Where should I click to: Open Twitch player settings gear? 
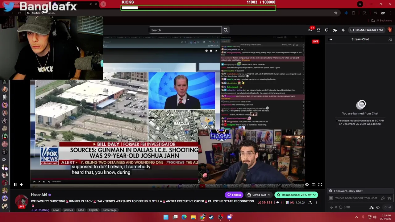coord(307,185)
